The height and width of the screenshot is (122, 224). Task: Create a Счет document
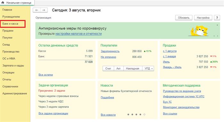[x=108, y=68]
